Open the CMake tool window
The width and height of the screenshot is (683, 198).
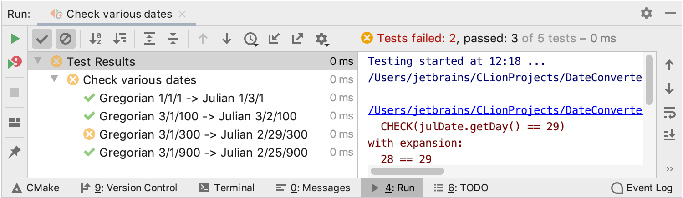36,188
